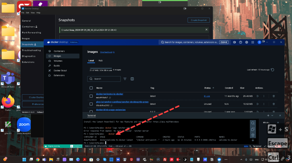Screen dimensions: 292x163
Task: Toggle Terminal button in Docker status bar
Action: pyautogui.click(x=255, y=146)
